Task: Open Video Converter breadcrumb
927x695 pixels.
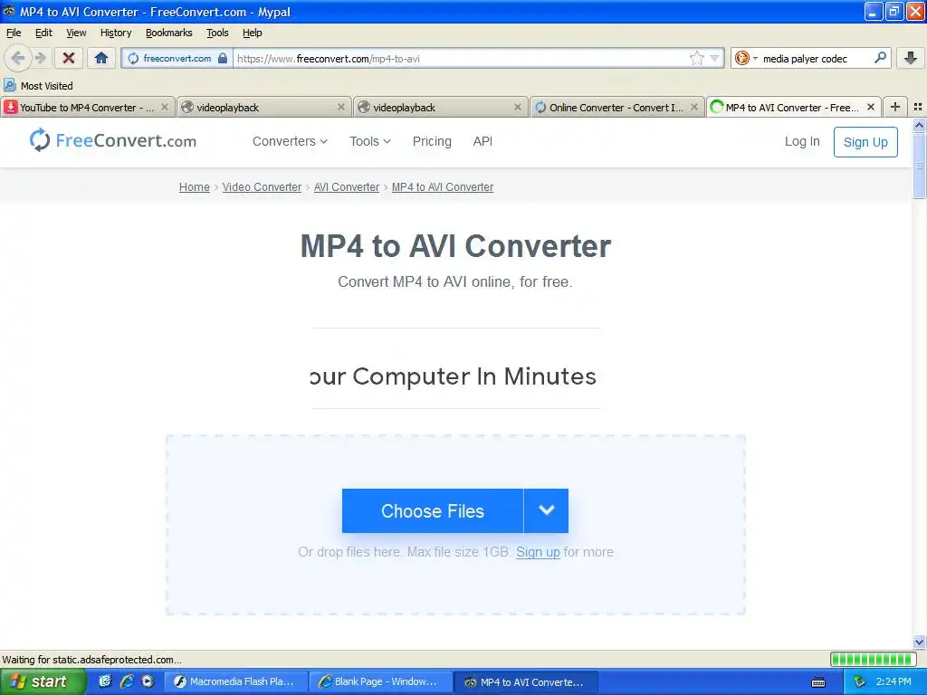Action: [262, 186]
